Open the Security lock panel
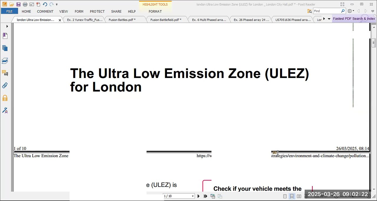Viewport: 377px width, 201px height. (x=5, y=98)
